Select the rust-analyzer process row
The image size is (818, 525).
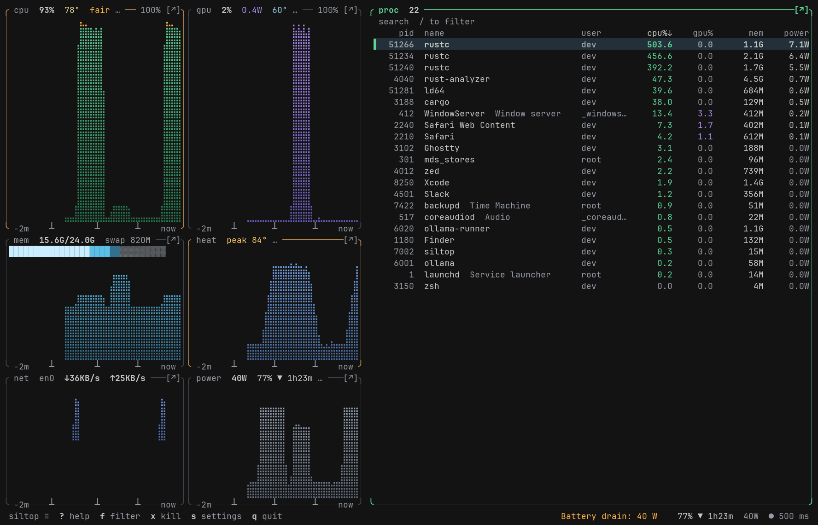pyautogui.click(x=591, y=79)
